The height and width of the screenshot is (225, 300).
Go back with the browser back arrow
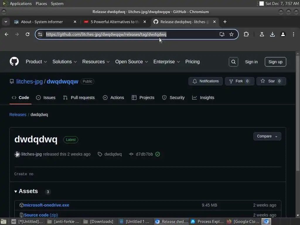[x=6, y=34]
